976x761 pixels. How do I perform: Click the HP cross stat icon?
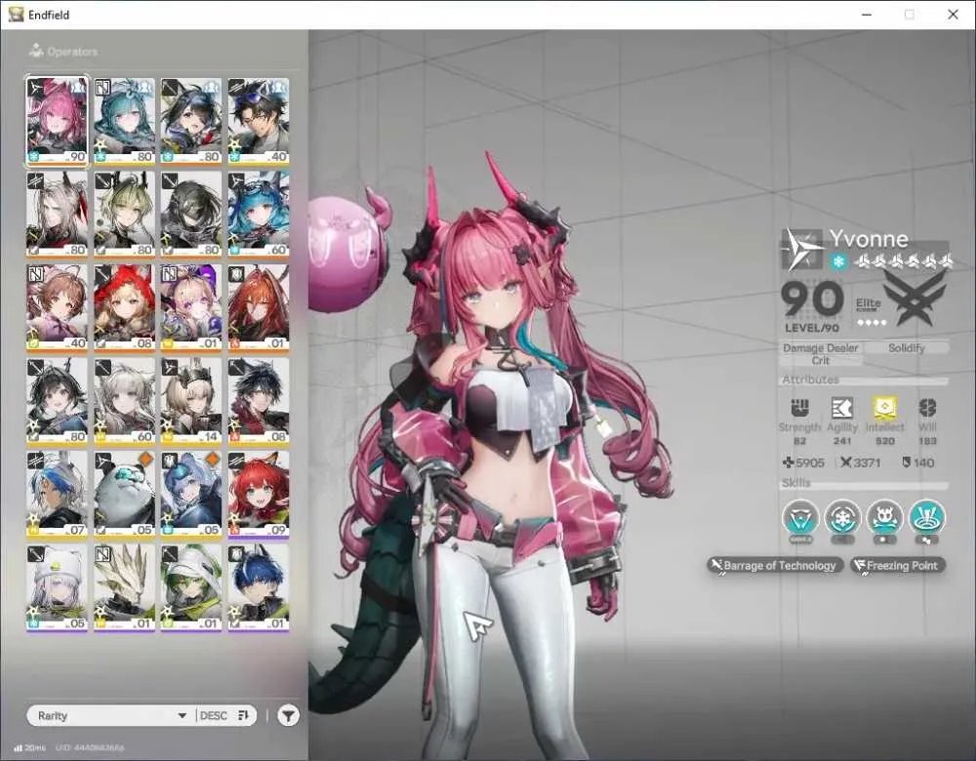pyautogui.click(x=788, y=462)
